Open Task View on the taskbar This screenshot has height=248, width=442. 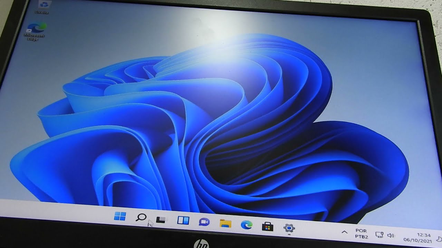pyautogui.click(x=161, y=219)
